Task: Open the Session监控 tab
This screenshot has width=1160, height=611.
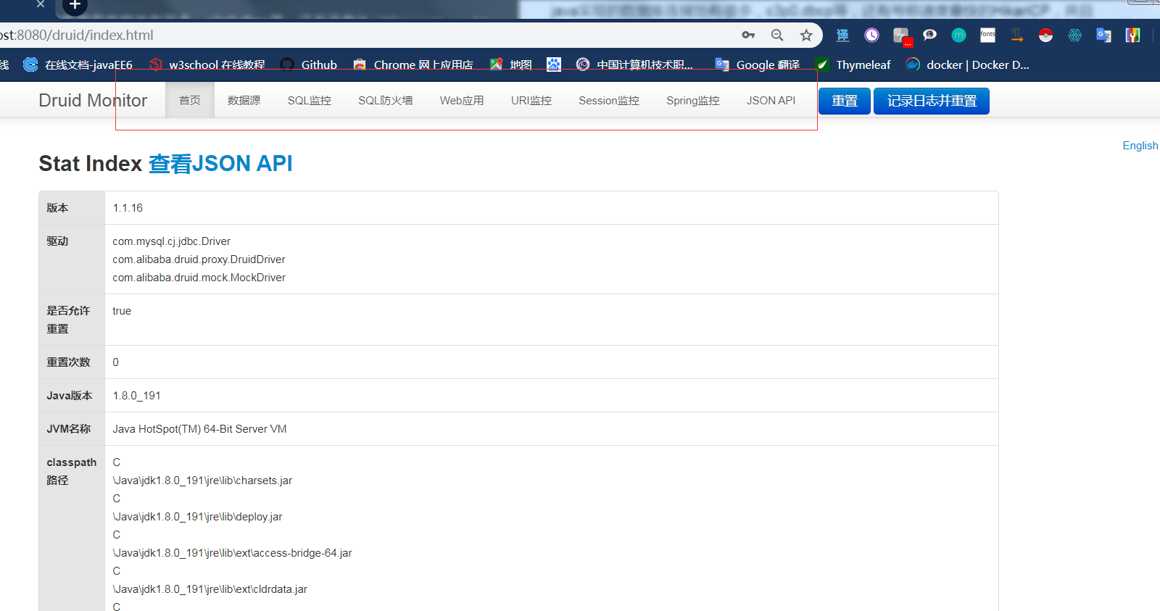Action: click(x=609, y=100)
